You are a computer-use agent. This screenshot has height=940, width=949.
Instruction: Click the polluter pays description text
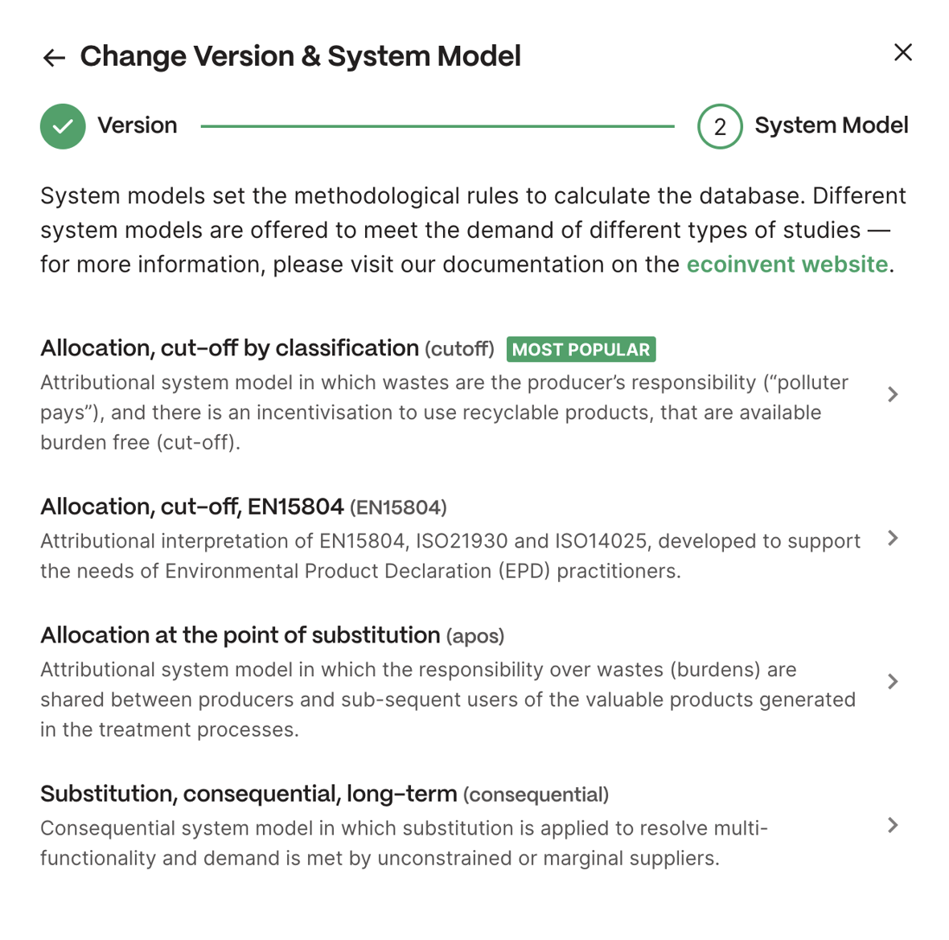click(444, 412)
